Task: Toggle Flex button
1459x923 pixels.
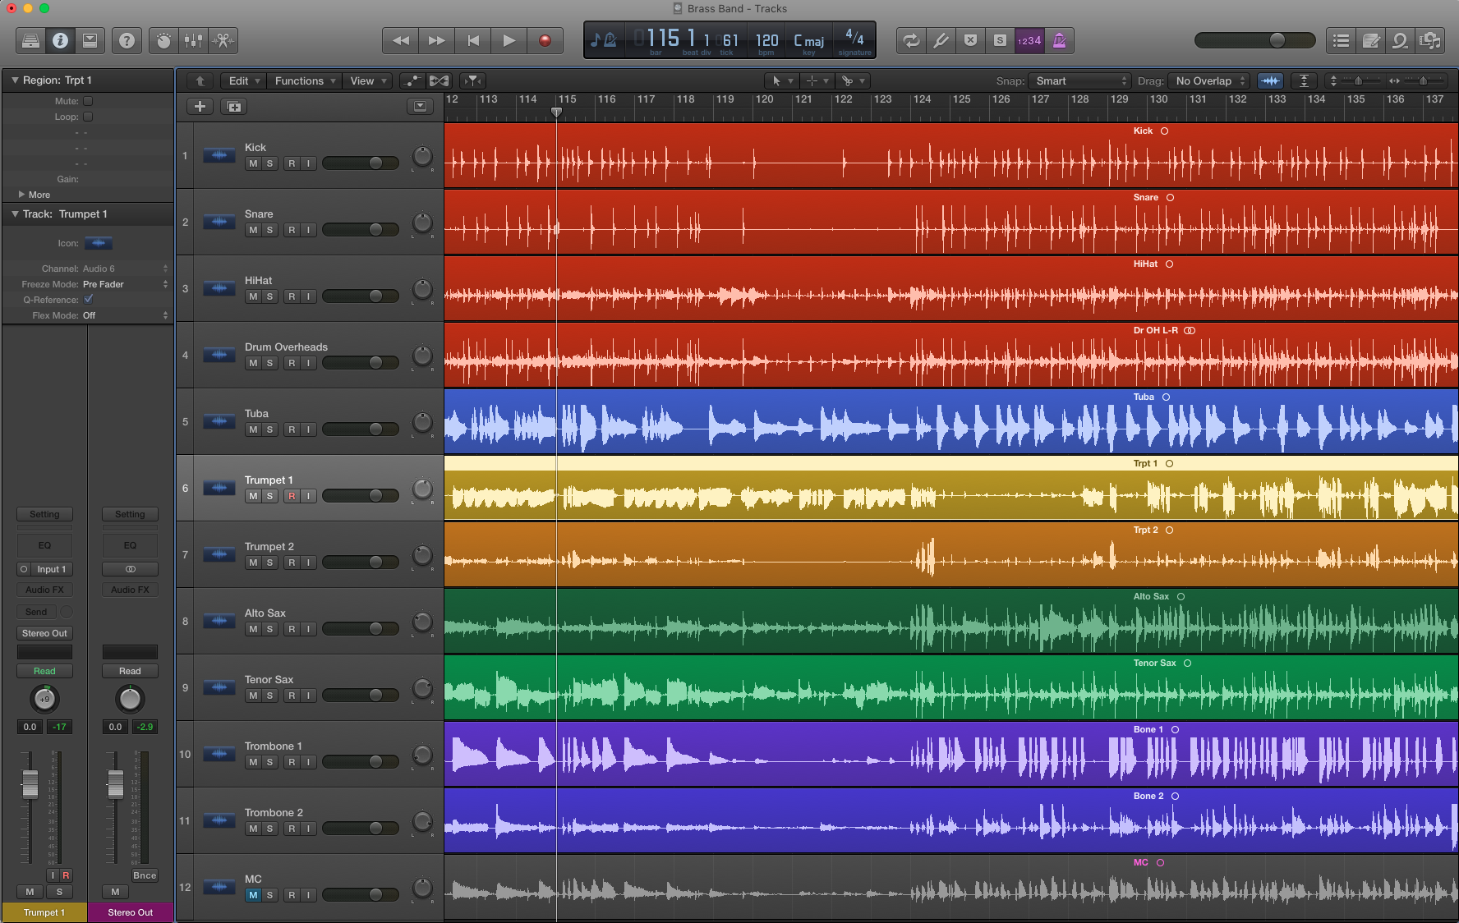Action: [439, 80]
